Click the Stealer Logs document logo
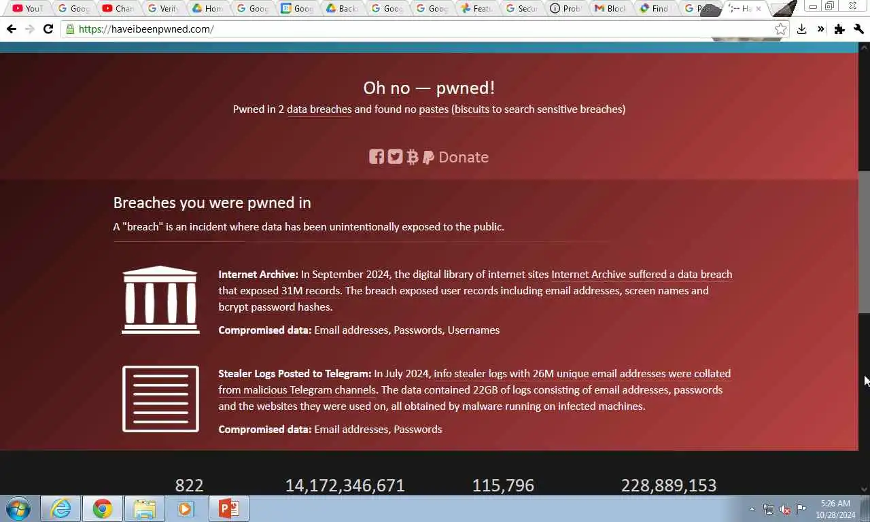Screen dimensions: 870x522 [160, 399]
